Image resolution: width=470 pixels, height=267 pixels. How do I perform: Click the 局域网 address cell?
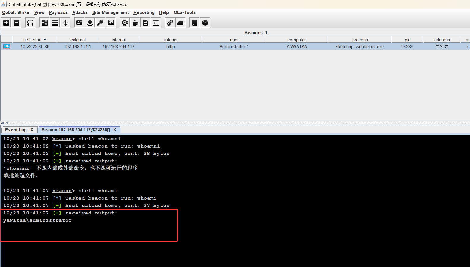click(x=442, y=47)
